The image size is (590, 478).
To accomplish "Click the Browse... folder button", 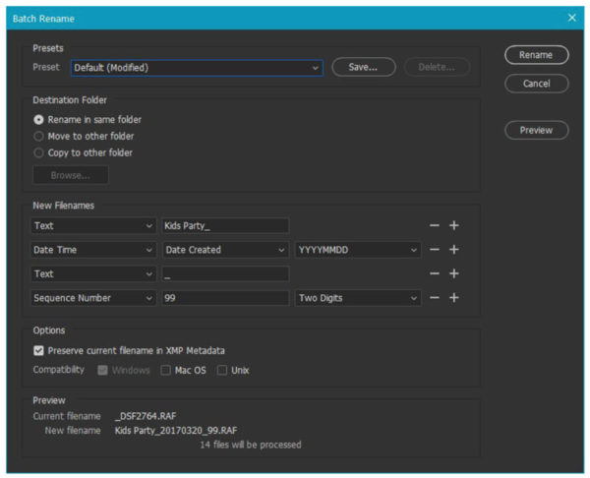I will point(71,175).
